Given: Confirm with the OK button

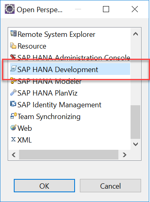Looking at the screenshot, I should coord(44,186).
